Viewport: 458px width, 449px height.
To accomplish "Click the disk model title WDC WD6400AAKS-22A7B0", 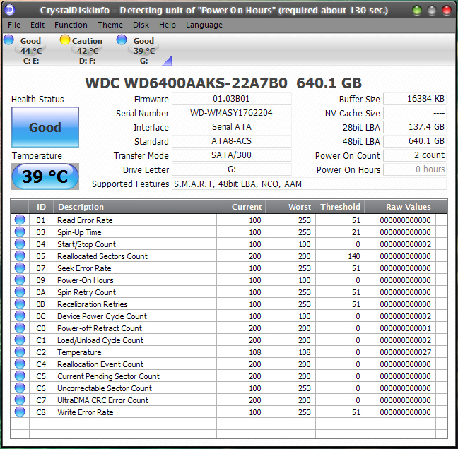I will tap(187, 83).
